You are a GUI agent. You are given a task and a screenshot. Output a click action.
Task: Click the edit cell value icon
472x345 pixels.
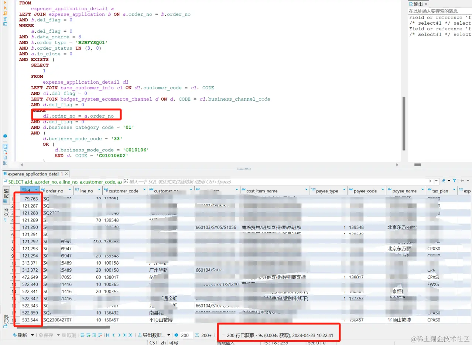tap(83, 335)
